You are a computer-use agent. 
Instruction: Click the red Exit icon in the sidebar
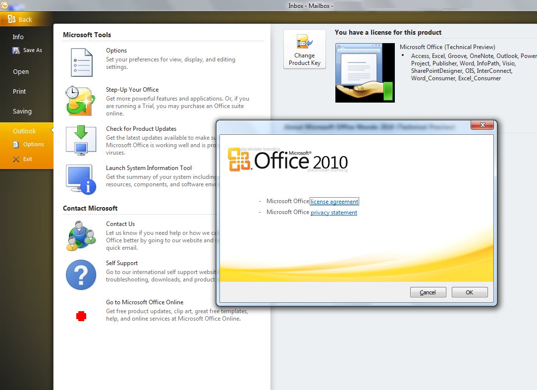click(x=16, y=159)
